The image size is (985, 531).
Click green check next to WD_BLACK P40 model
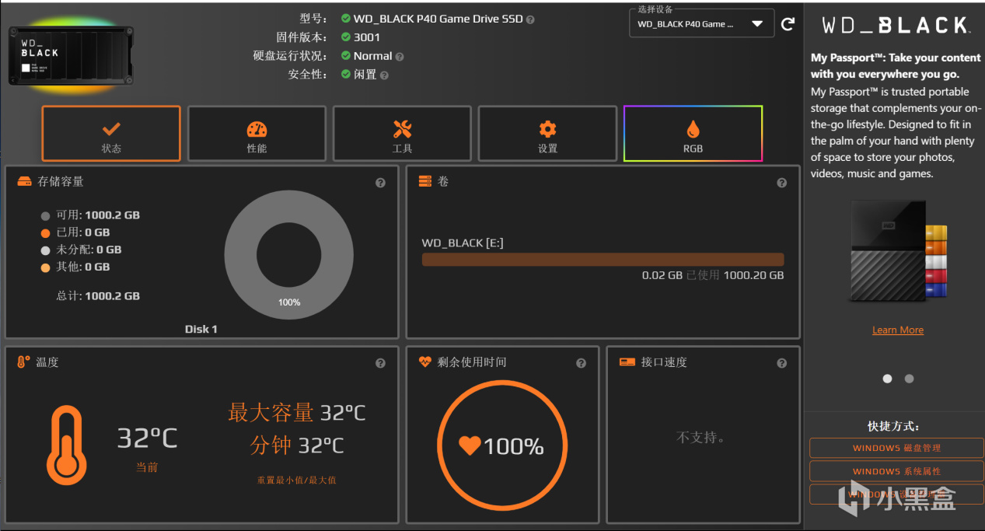[x=346, y=19]
